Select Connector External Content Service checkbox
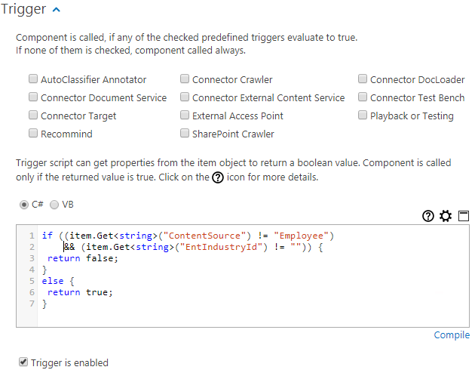The image size is (475, 373). pos(185,97)
